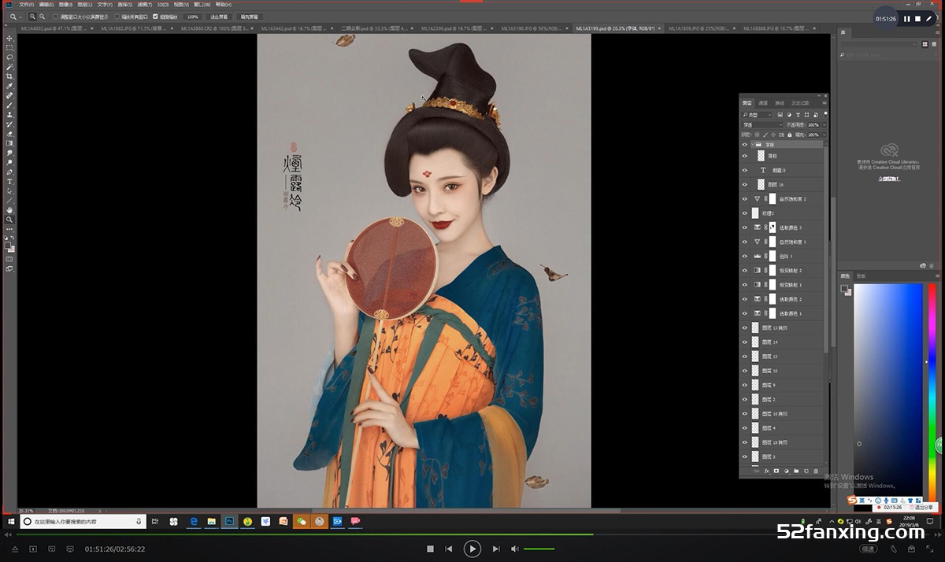Select the Crop tool

11,75
